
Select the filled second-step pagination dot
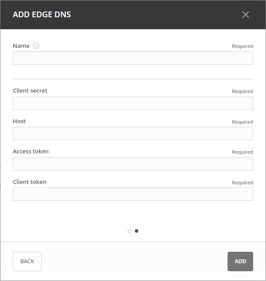coord(137,231)
